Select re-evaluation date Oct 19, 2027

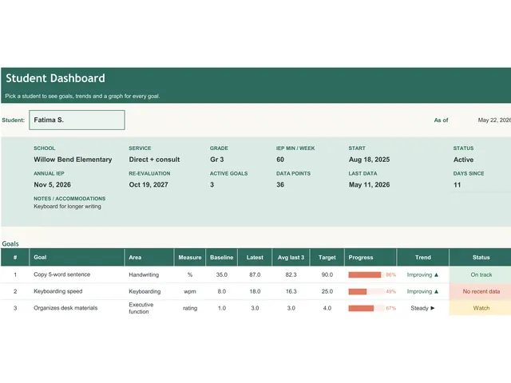click(149, 184)
